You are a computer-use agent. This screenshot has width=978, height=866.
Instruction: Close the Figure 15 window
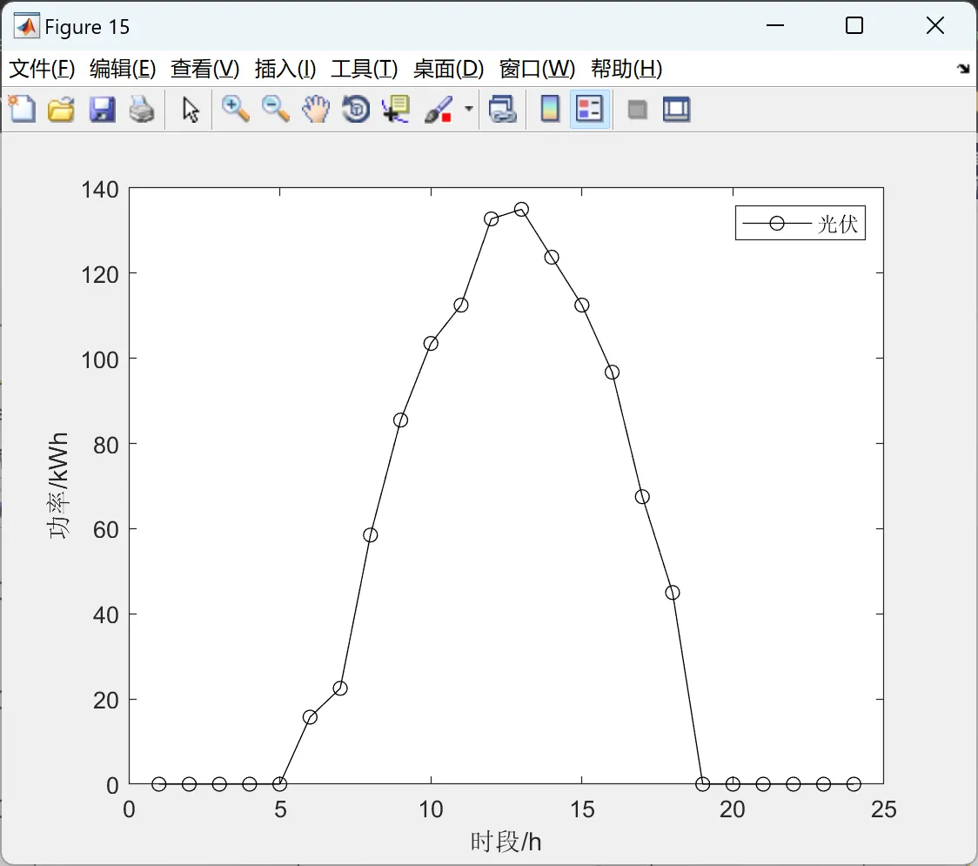(x=935, y=25)
